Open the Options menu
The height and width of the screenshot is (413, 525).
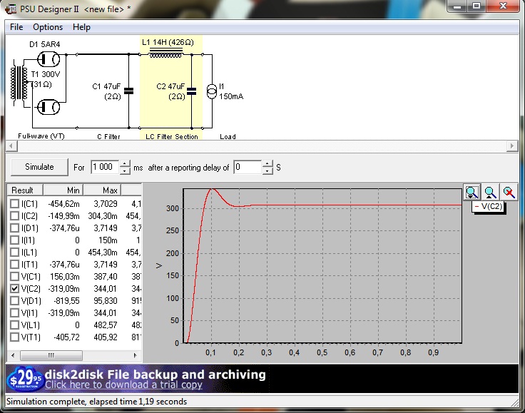point(48,27)
